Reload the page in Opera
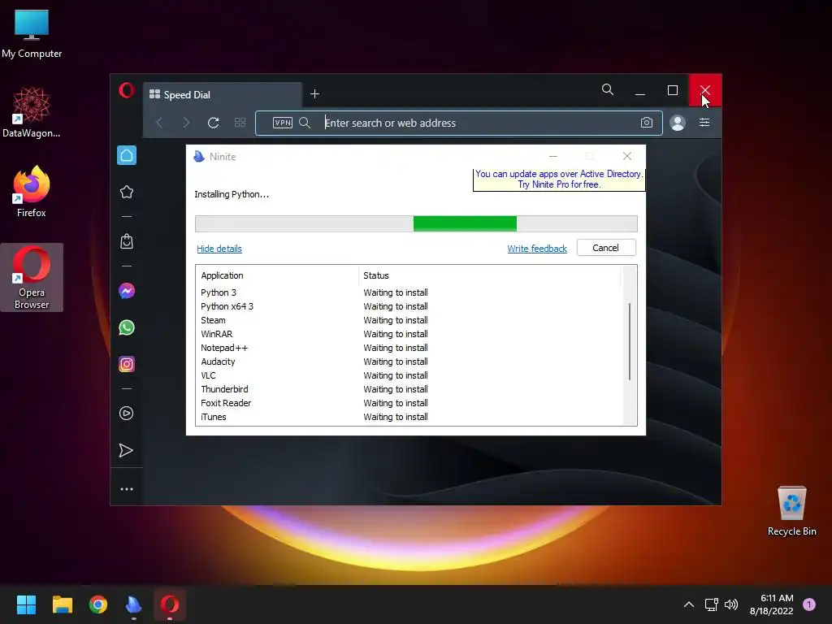The width and height of the screenshot is (832, 624). click(x=214, y=123)
